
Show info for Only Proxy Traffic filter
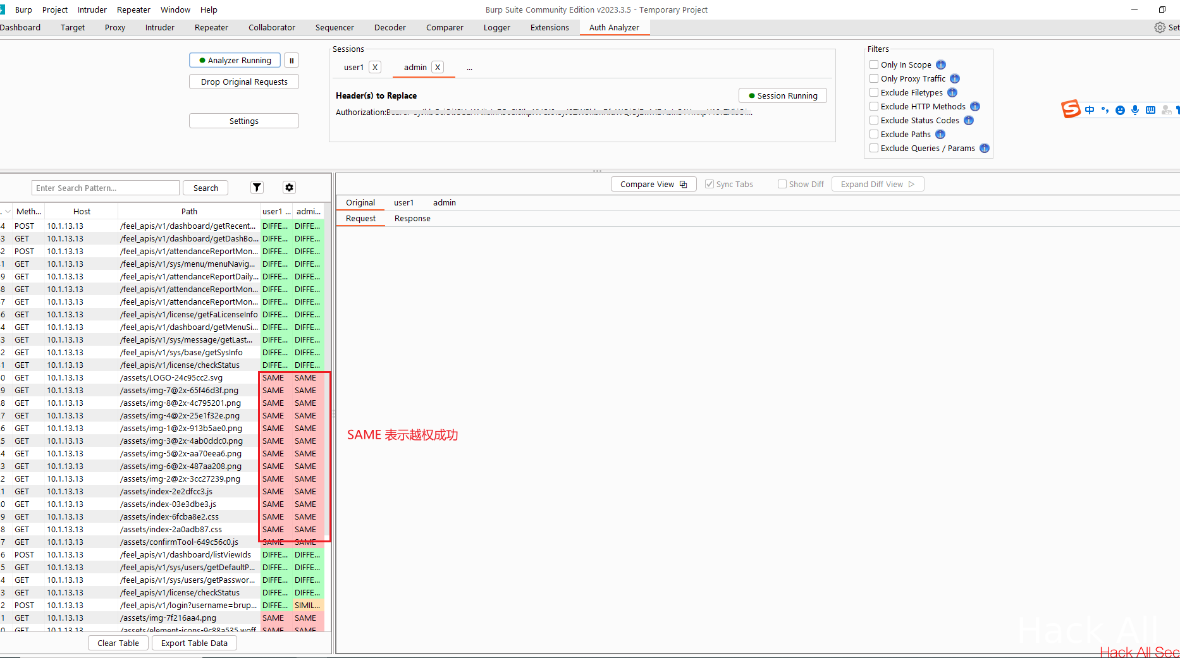pyautogui.click(x=955, y=79)
